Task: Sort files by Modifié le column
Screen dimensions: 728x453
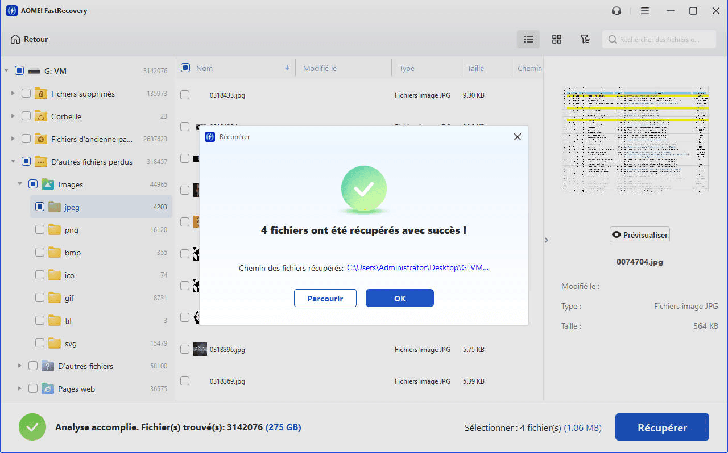Action: (320, 68)
